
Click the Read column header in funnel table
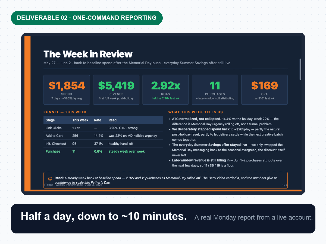pyautogui.click(x=112, y=120)
